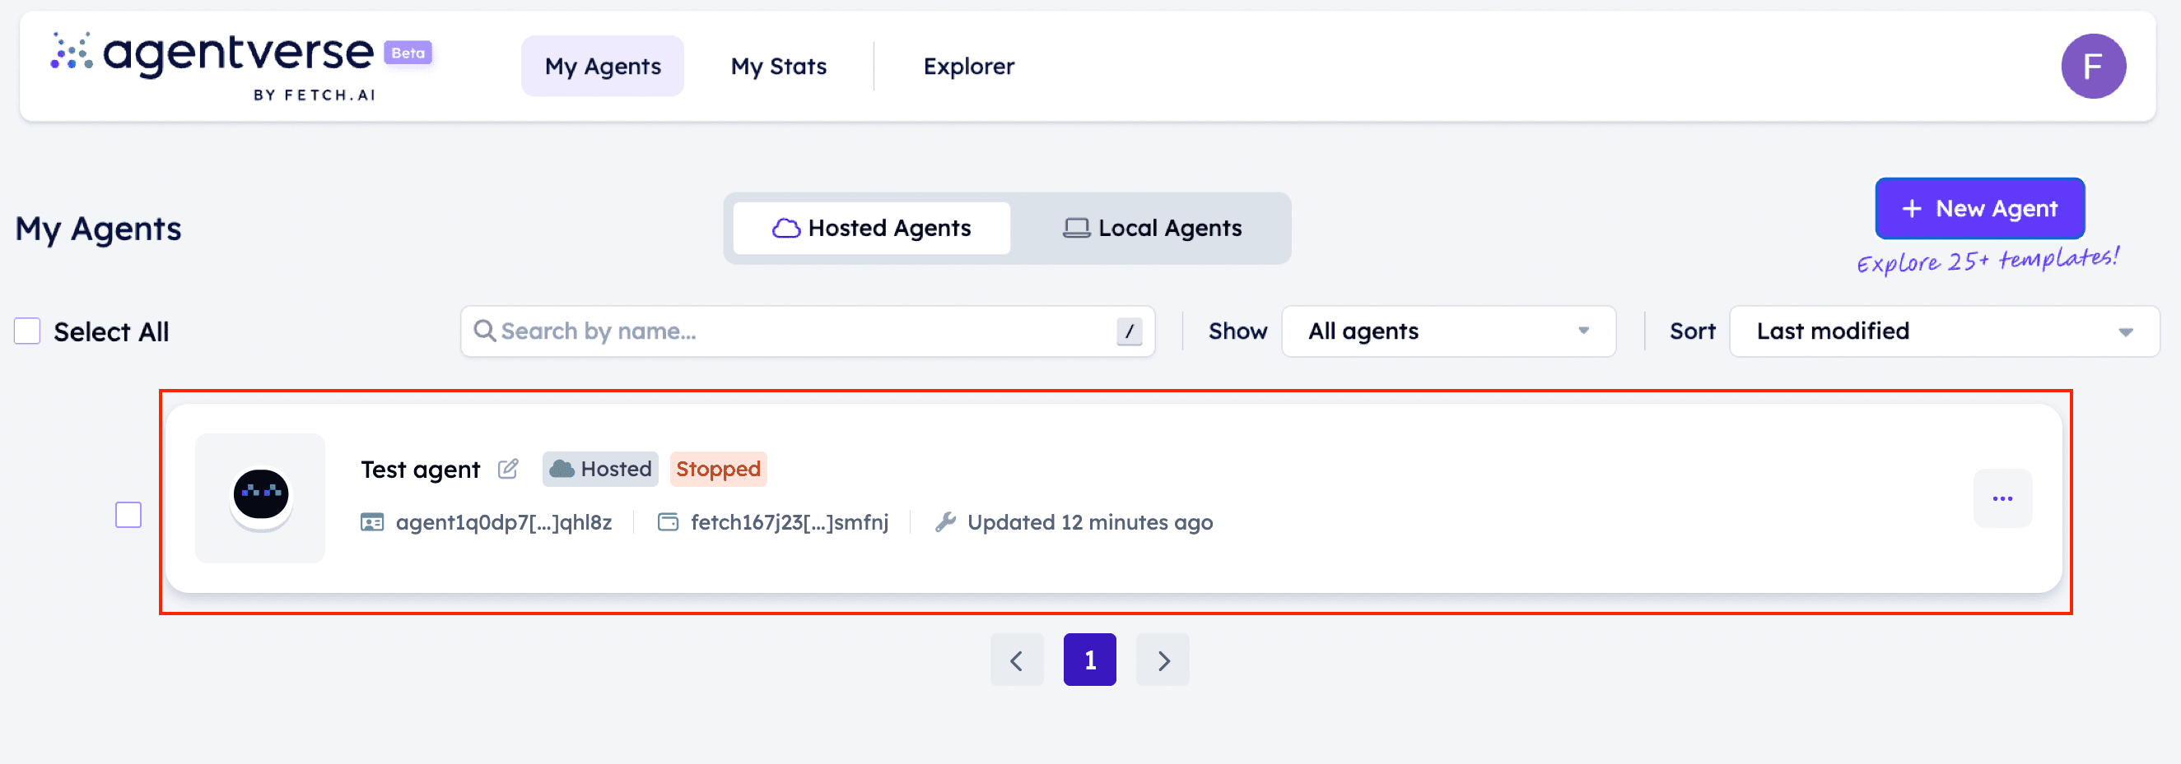Switch to Local Agents view
This screenshot has width=2181, height=764.
1153,229
